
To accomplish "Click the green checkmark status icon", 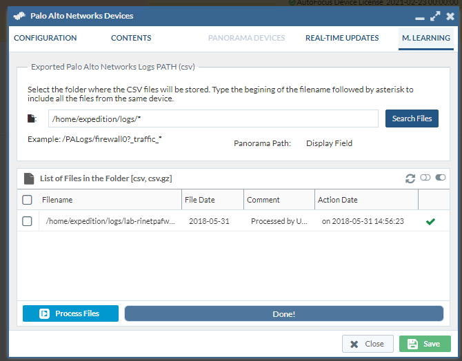I will [431, 222].
